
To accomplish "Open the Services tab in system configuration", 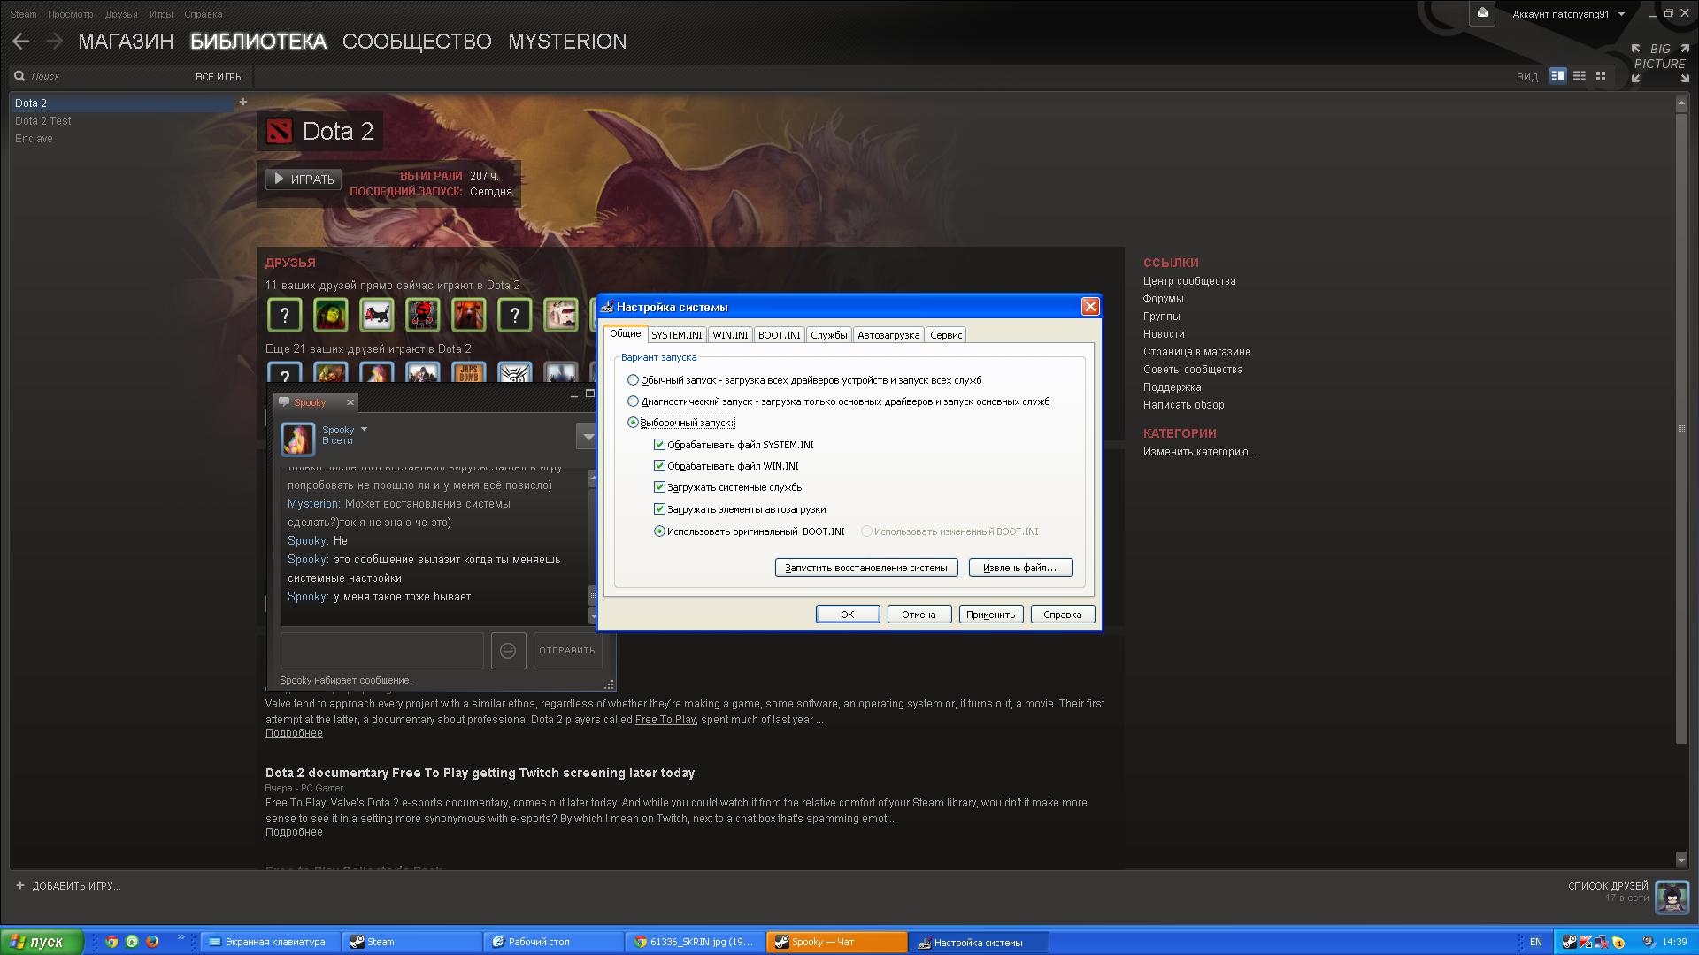I will tap(829, 335).
